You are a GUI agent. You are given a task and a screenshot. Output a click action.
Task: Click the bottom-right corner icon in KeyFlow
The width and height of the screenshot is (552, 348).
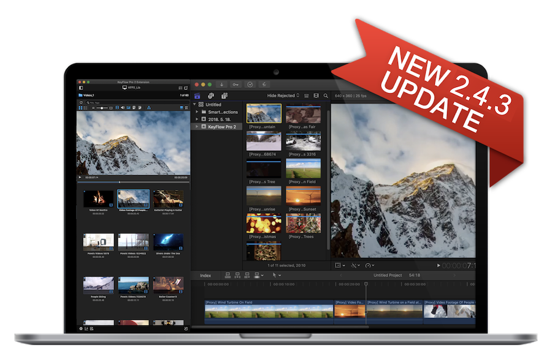tap(186, 328)
